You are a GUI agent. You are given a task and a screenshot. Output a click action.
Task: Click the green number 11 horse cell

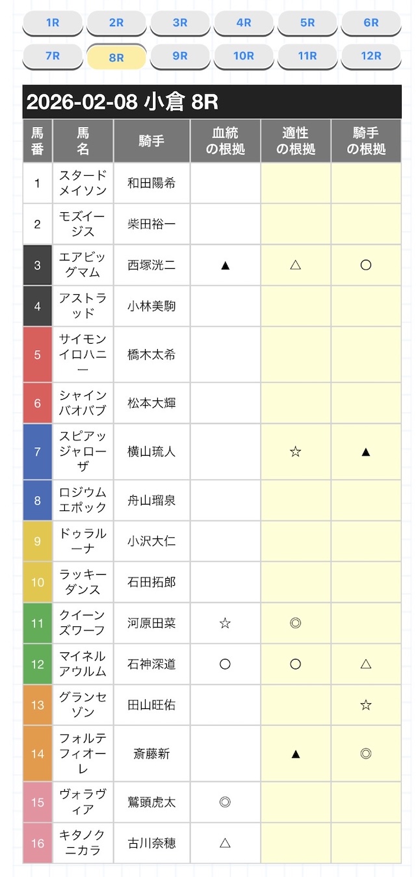(37, 623)
